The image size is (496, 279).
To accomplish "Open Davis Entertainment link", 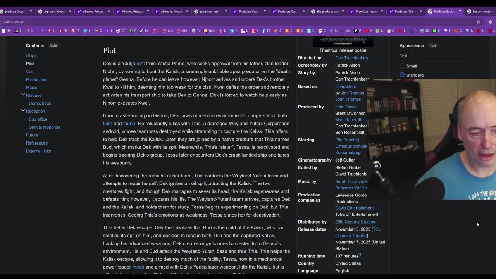I will point(354,208).
